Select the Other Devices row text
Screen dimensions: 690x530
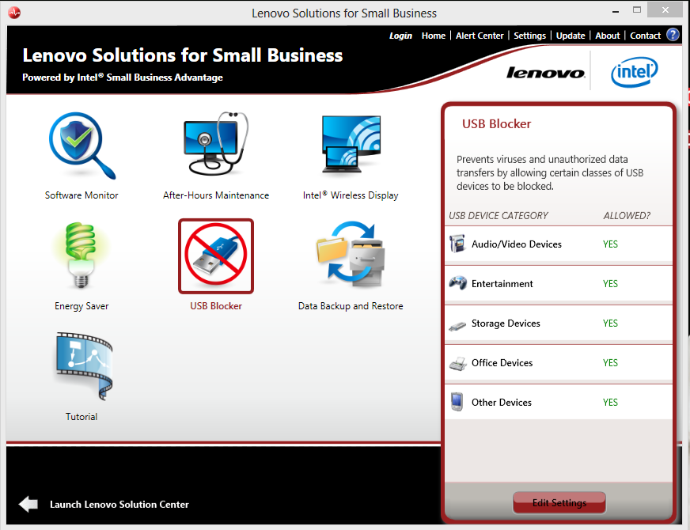(501, 403)
